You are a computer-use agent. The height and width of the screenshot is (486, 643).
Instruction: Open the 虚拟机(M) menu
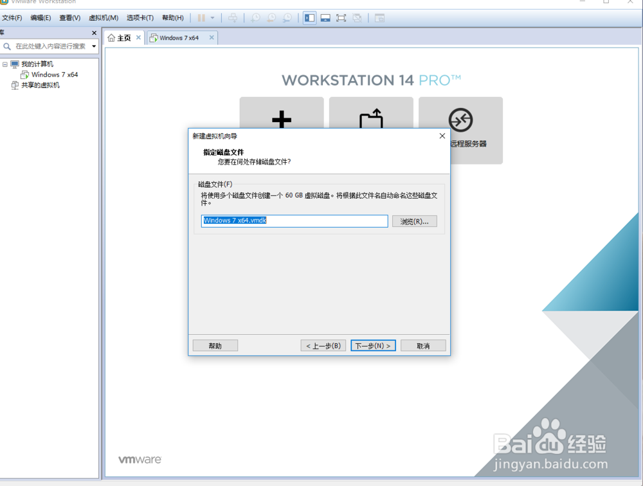(x=104, y=18)
